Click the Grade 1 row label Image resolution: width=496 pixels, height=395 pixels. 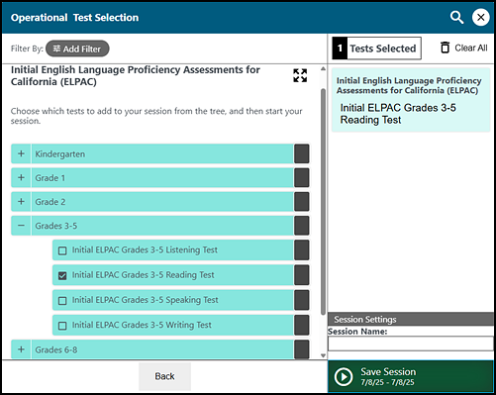(x=50, y=178)
